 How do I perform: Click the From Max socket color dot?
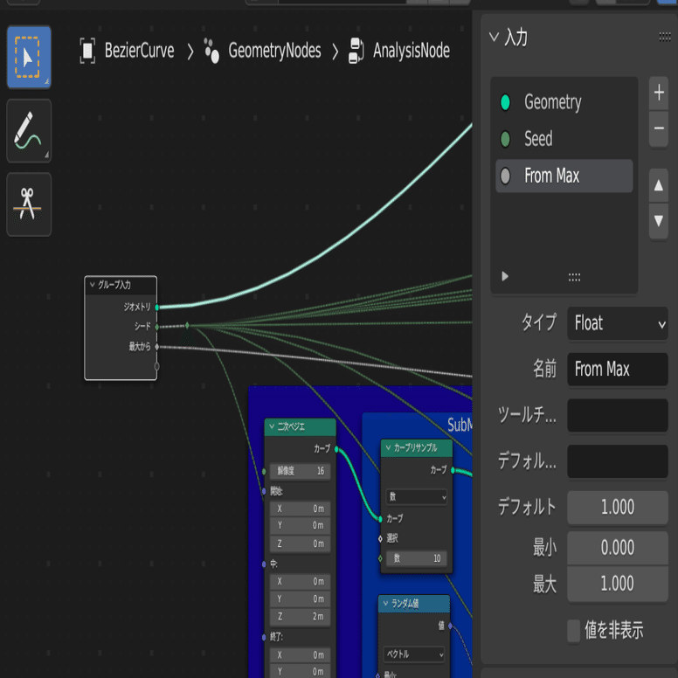(505, 176)
